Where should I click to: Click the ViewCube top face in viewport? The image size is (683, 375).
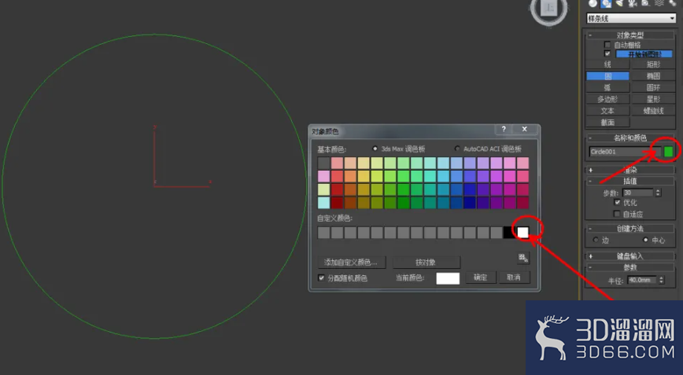coord(549,9)
